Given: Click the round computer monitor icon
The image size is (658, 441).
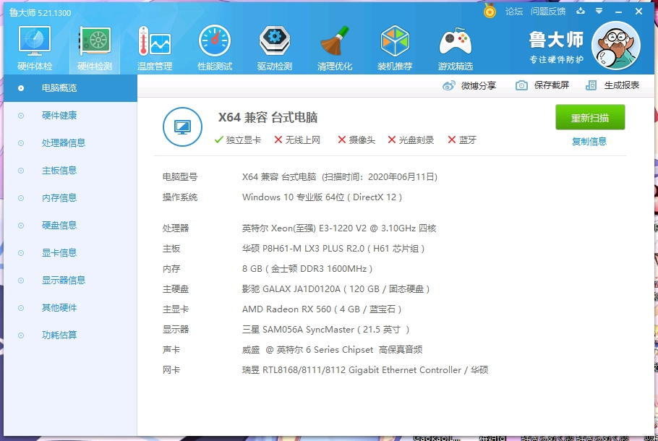Looking at the screenshot, I should [182, 127].
